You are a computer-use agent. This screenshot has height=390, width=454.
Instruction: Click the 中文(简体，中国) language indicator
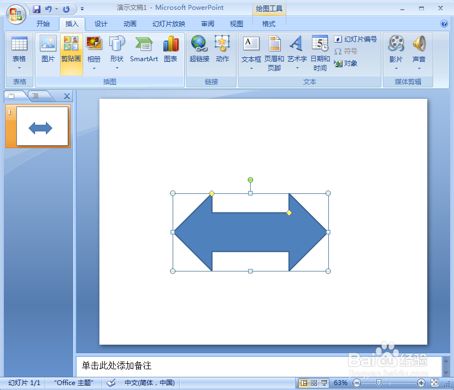click(149, 383)
